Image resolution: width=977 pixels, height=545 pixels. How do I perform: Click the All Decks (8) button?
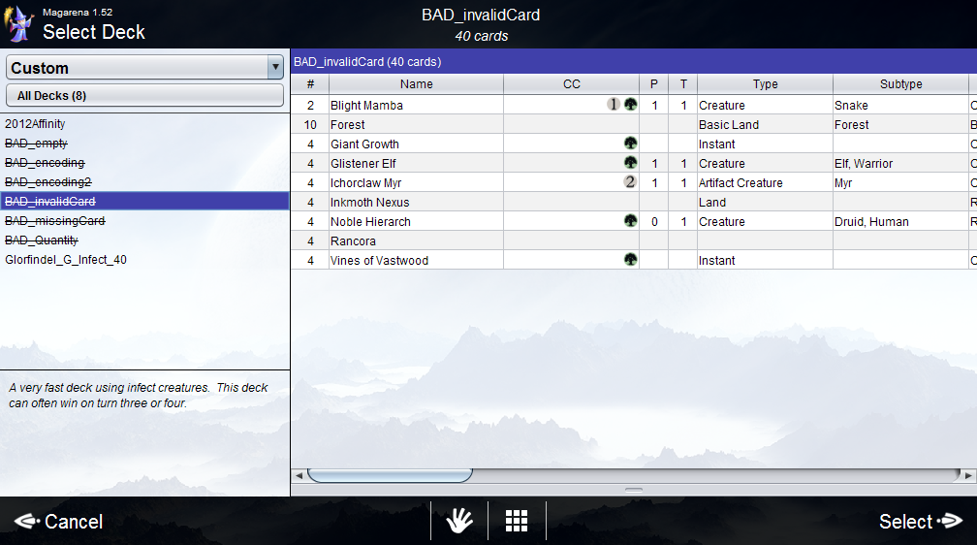coord(144,96)
